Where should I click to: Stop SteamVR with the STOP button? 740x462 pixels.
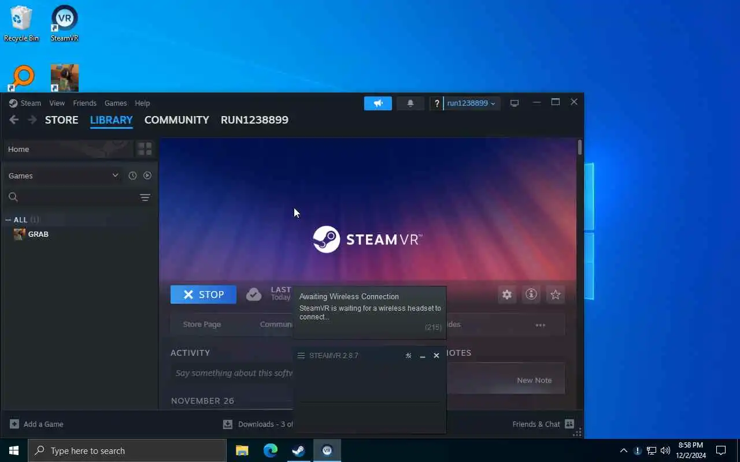[x=203, y=295]
